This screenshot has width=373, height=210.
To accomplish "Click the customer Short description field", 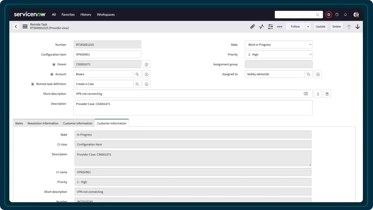I will [193, 192].
